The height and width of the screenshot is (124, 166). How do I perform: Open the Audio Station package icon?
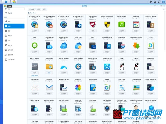pyautogui.click(x=122, y=25)
